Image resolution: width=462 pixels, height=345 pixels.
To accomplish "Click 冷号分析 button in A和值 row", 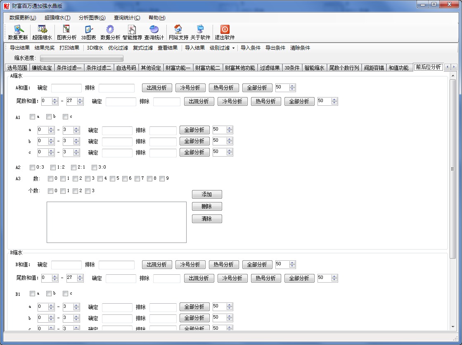I will click(x=190, y=88).
